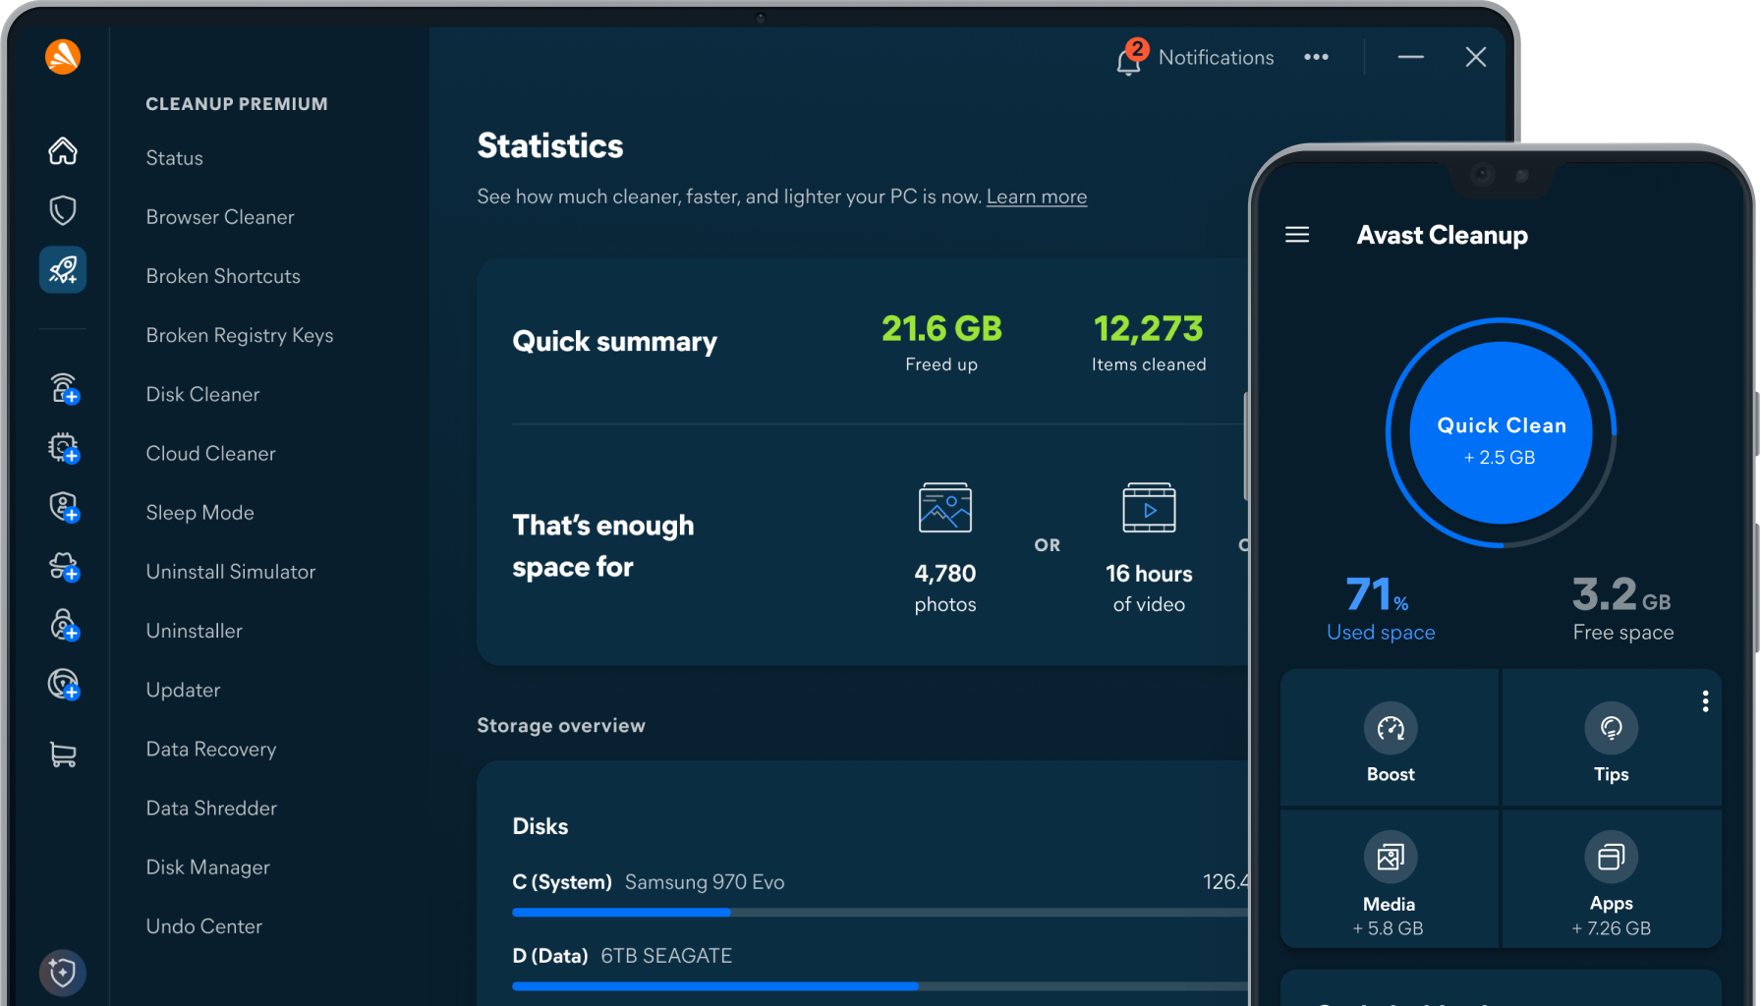1761x1006 pixels.
Task: Click the 6TB SEAGATE disk name
Action: [x=666, y=956]
